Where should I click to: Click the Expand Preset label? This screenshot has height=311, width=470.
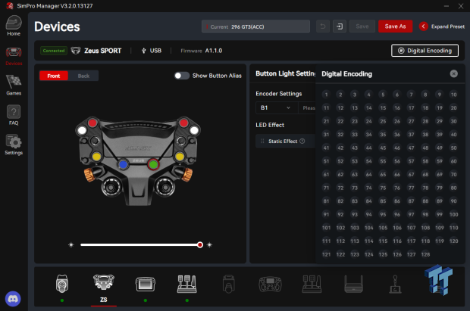pos(448,26)
